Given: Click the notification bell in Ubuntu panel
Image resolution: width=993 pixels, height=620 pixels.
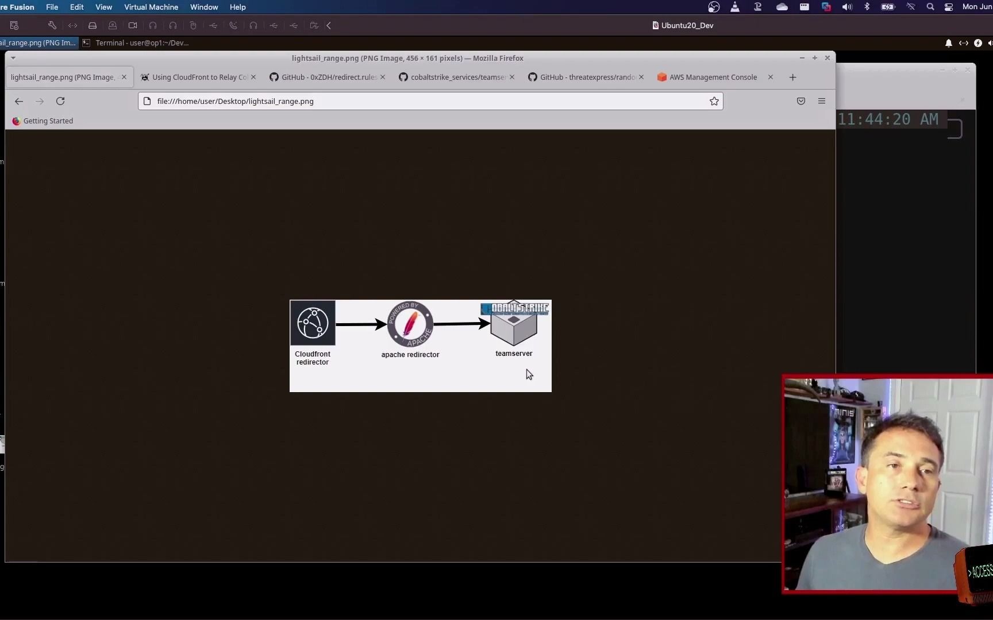Looking at the screenshot, I should 949,43.
